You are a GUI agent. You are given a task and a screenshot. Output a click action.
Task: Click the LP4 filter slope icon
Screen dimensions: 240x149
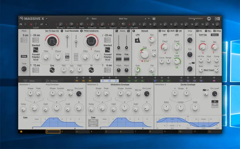pos(137,41)
